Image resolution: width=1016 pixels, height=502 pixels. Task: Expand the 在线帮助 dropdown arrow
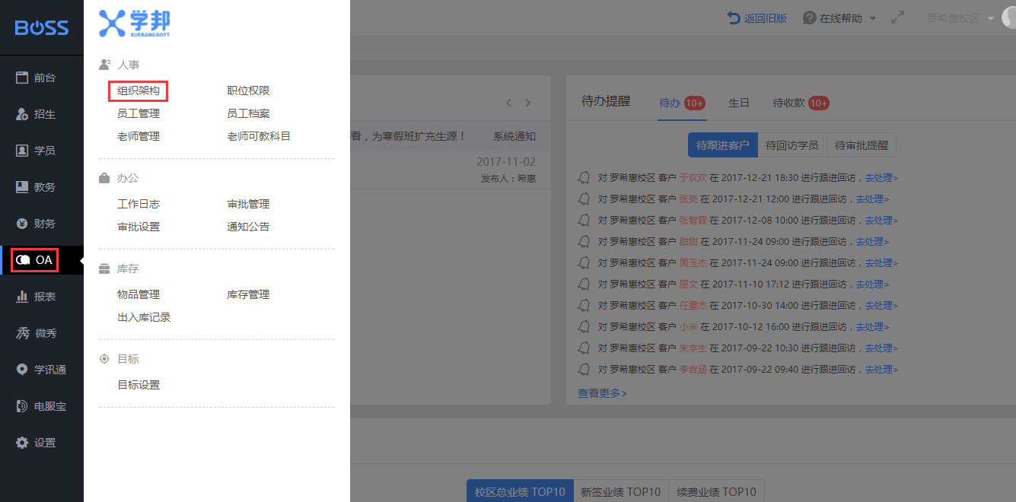873,18
